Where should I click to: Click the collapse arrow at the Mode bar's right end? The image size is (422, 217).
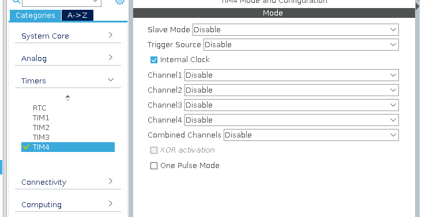click(x=417, y=7)
